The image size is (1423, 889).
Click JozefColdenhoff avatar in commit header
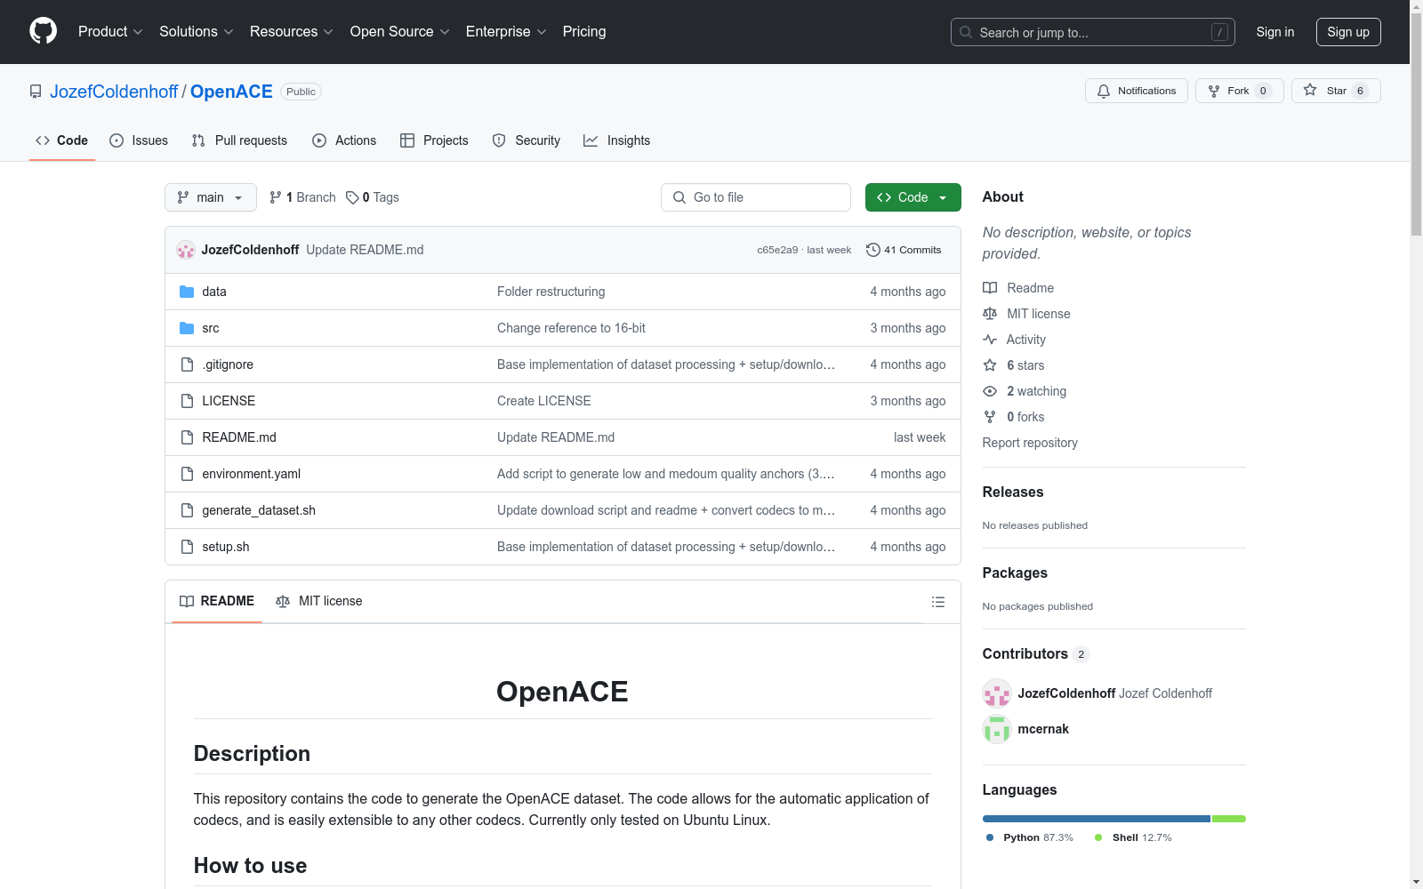(x=186, y=250)
